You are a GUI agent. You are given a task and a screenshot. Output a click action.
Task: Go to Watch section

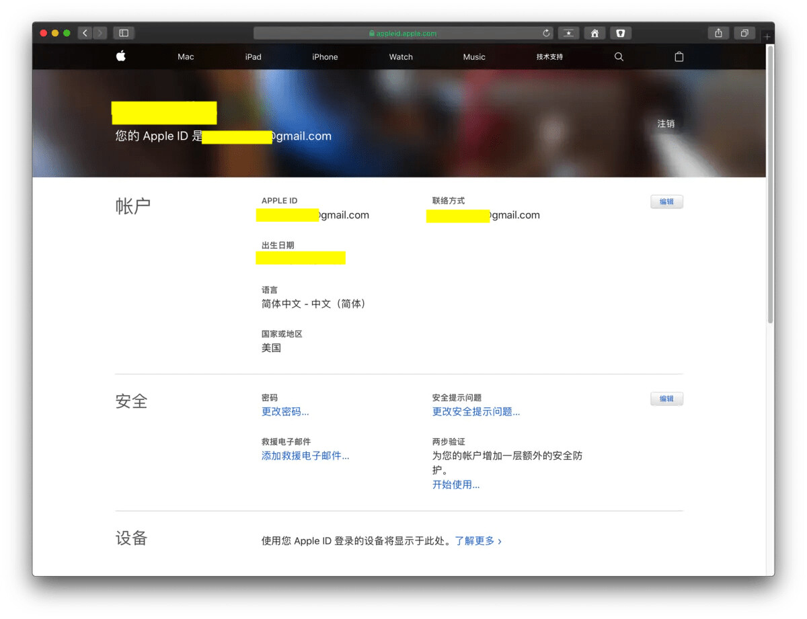coord(401,57)
